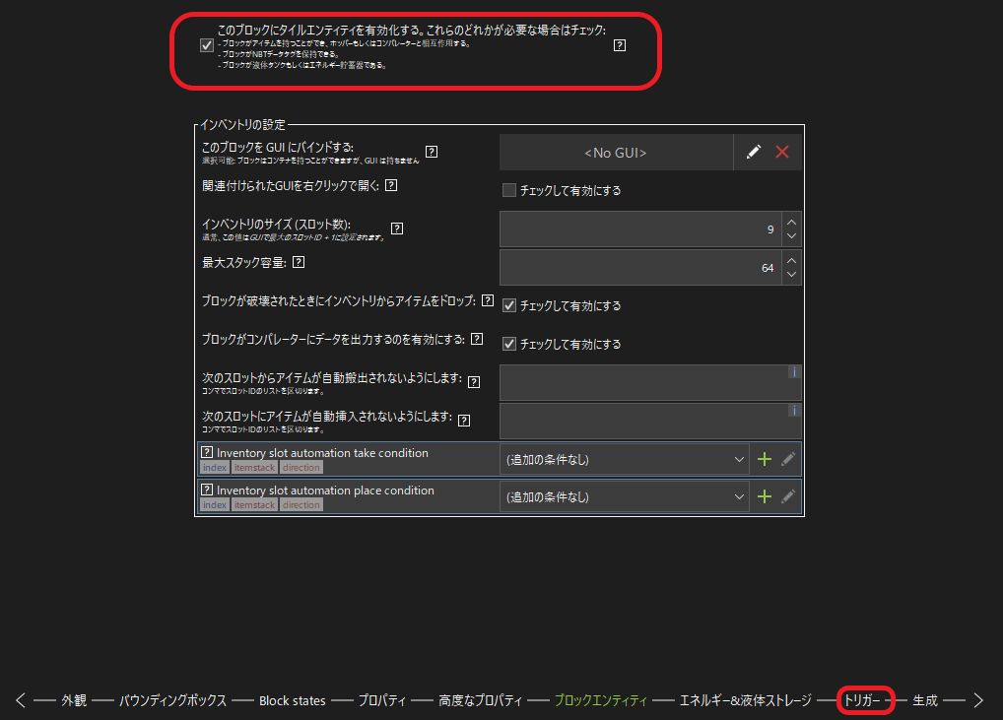1003x720 pixels.
Task: Open place condition dropdown
Action: pyautogui.click(x=625, y=496)
